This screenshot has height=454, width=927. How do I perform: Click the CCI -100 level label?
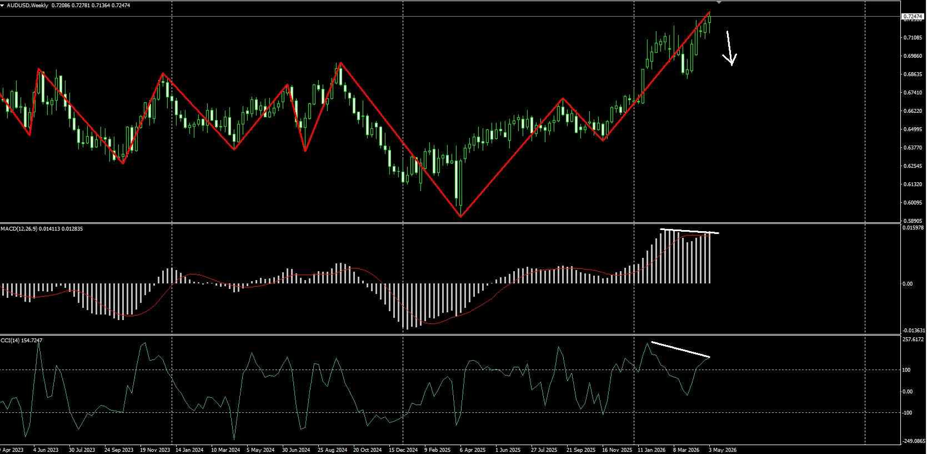(x=907, y=413)
